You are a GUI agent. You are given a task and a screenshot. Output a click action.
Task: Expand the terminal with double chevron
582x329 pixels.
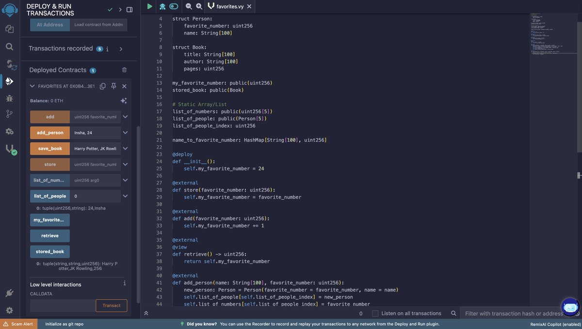[145, 313]
